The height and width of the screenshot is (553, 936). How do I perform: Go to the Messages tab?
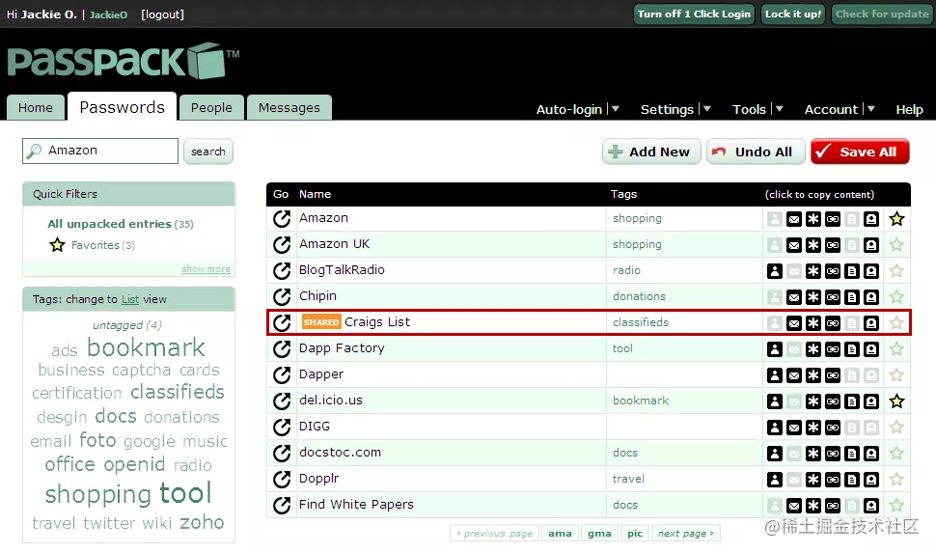(289, 107)
